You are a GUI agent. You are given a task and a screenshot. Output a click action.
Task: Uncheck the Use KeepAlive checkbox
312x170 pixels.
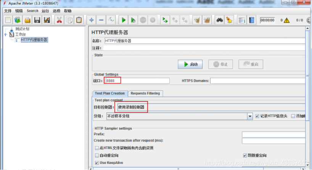(x=97, y=163)
